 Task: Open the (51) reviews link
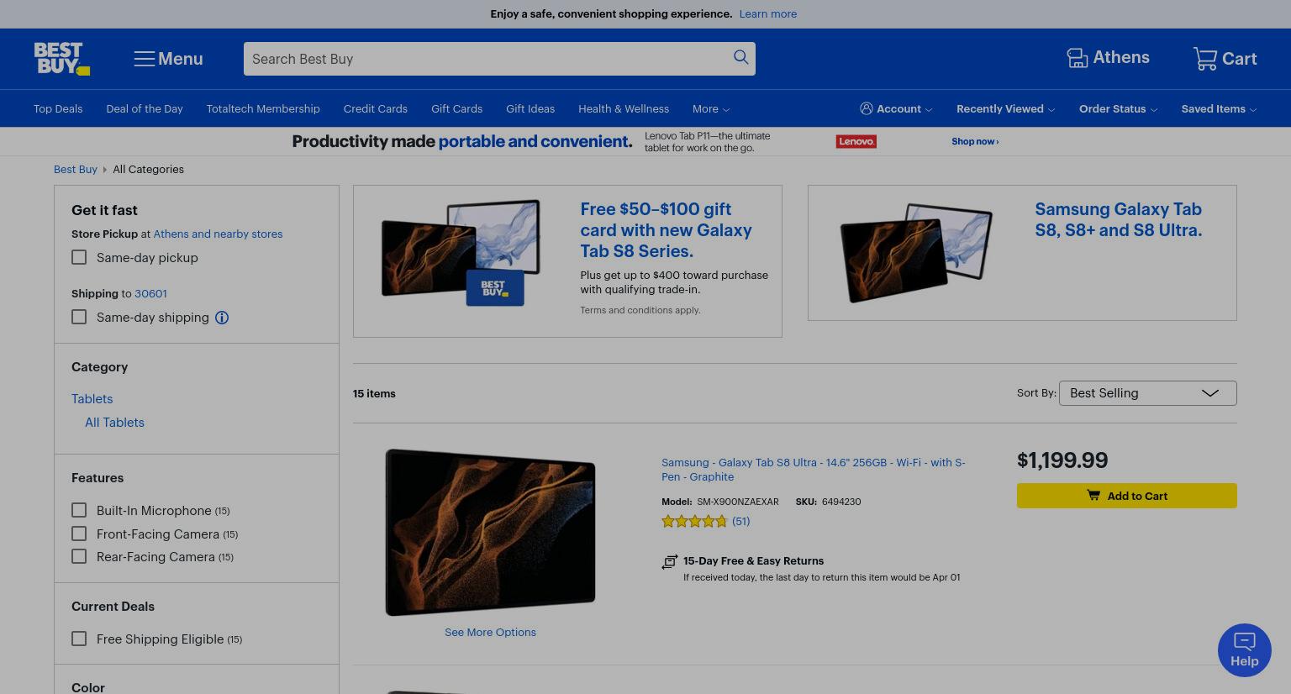click(x=740, y=521)
